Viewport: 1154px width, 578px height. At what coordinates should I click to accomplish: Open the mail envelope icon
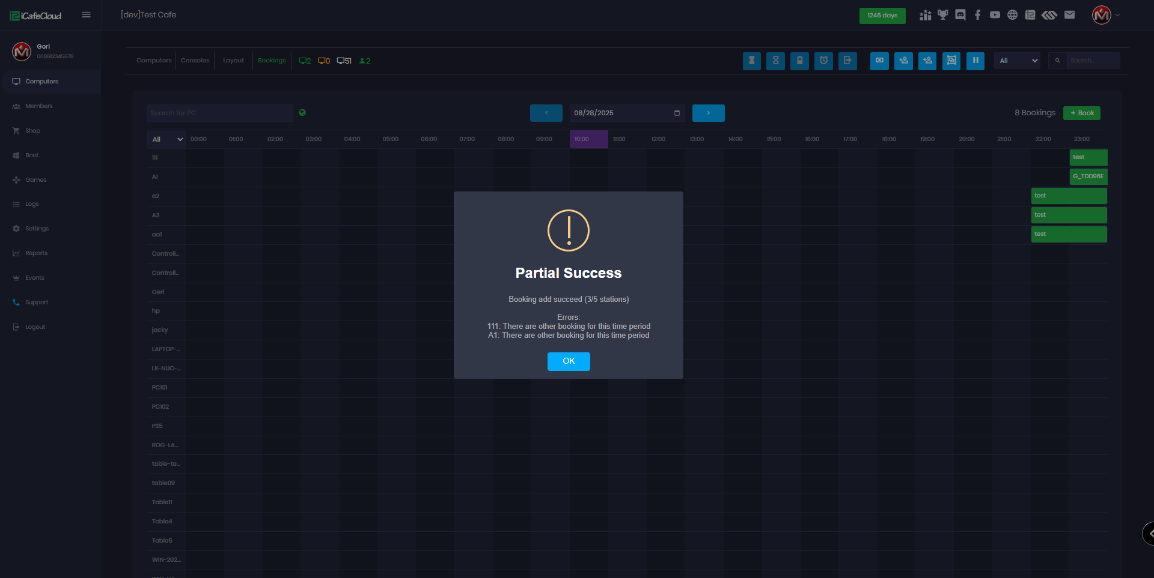point(1069,15)
